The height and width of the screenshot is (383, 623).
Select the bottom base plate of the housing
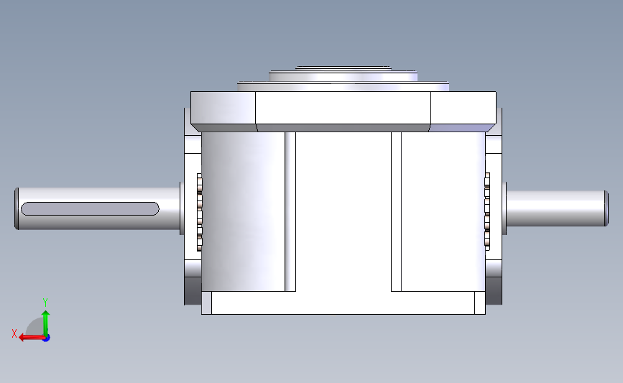pos(343,303)
